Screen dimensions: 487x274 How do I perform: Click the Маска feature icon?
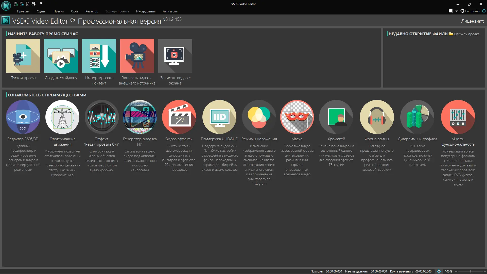pos(297,117)
